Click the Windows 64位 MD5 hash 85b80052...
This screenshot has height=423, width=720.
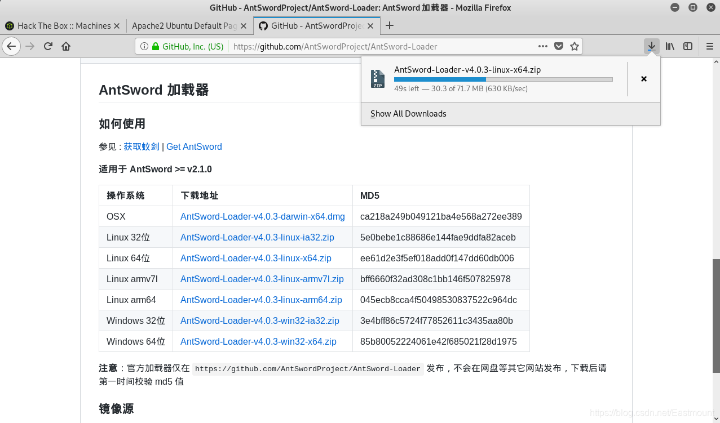439,341
